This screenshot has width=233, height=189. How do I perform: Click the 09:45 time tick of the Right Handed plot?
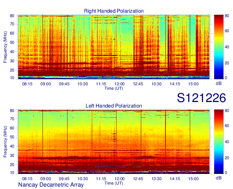[64, 84]
